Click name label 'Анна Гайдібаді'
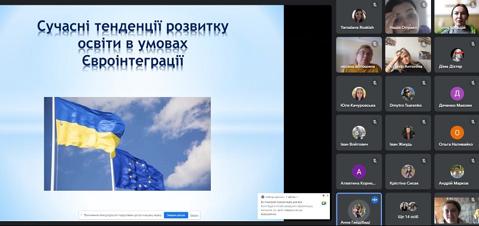479x226 pixels. click(355, 222)
